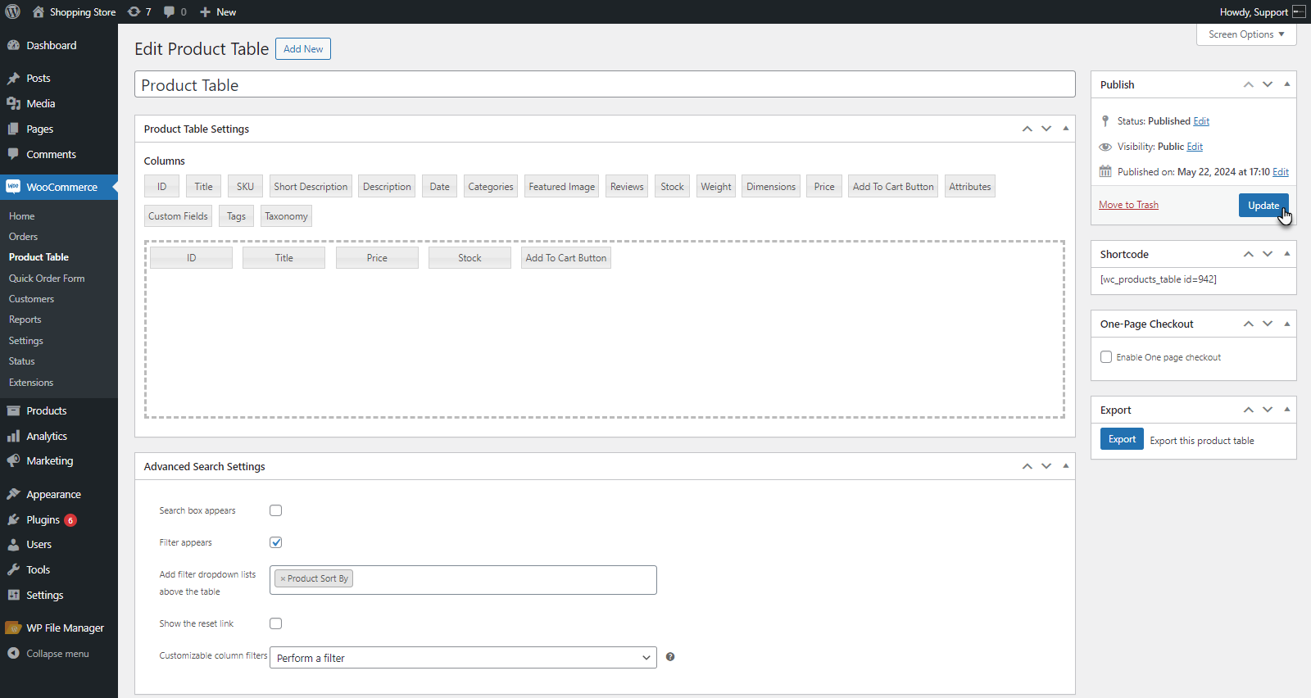
Task: Enable the Show the reset link checkbox
Action: [x=276, y=623]
